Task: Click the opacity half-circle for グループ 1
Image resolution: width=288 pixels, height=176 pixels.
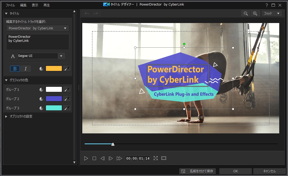Action: coord(41,89)
